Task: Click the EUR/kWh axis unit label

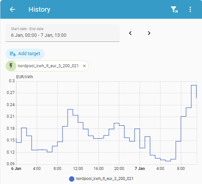Action: (x=25, y=76)
